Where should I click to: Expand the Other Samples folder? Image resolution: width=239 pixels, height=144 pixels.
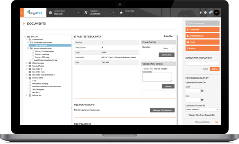pyautogui.click(x=27, y=63)
